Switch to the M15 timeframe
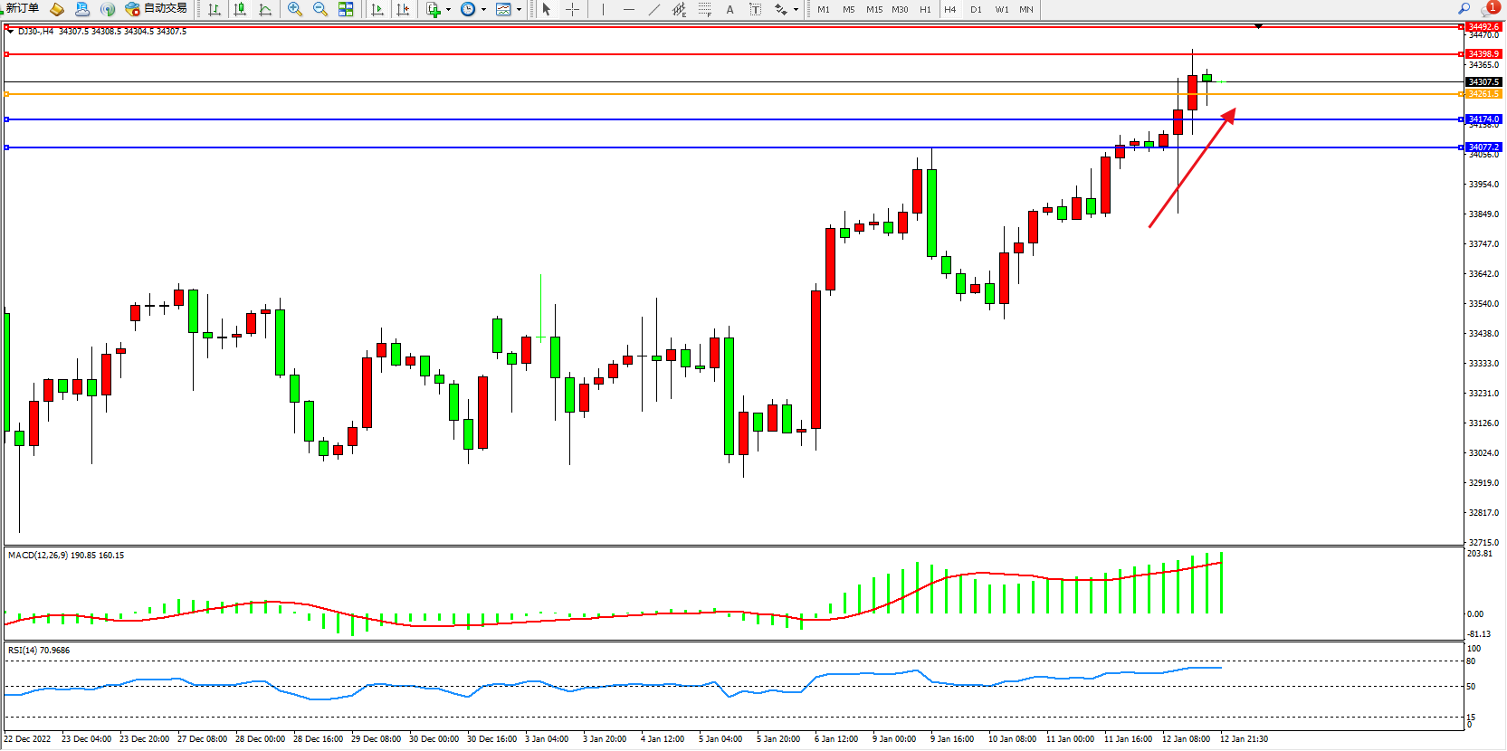Viewport: 1507px width, 751px height. point(873,9)
